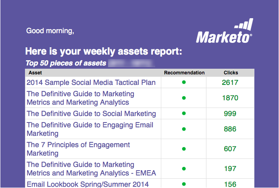Open 2014 Sample Social Media Tactical Plan
This screenshot has height=188, width=279.
[x=91, y=83]
